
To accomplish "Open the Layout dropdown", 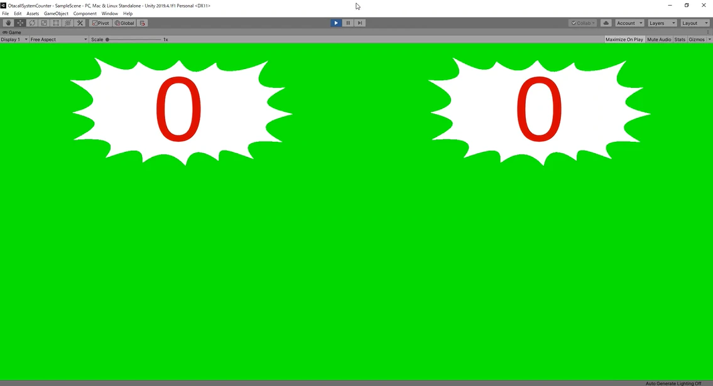I will [695, 23].
